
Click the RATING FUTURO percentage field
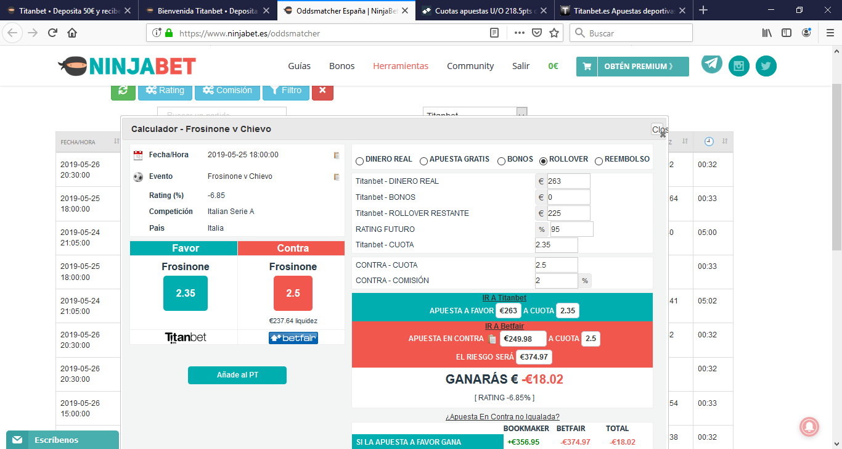pos(571,229)
